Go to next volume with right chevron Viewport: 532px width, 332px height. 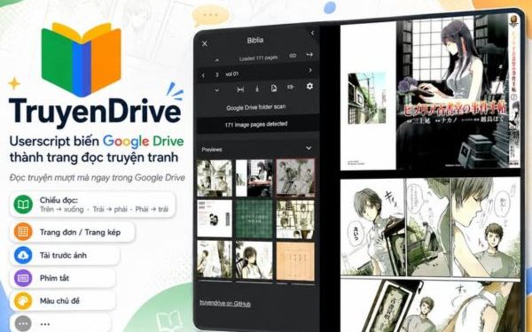[310, 70]
